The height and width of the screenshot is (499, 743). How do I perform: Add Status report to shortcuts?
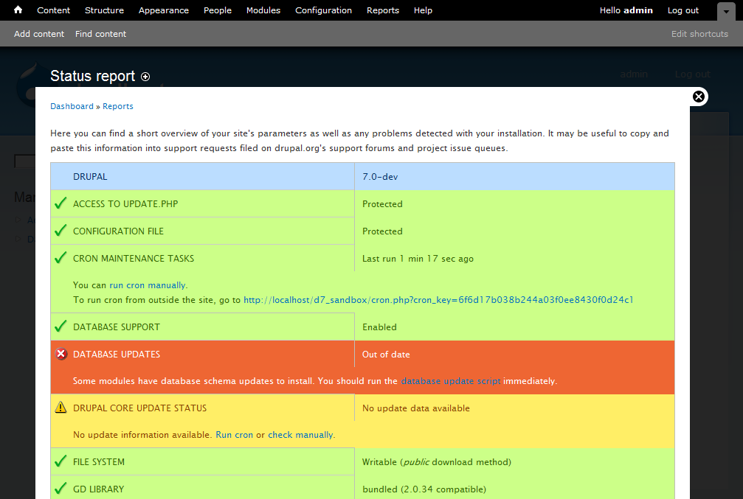pyautogui.click(x=145, y=77)
